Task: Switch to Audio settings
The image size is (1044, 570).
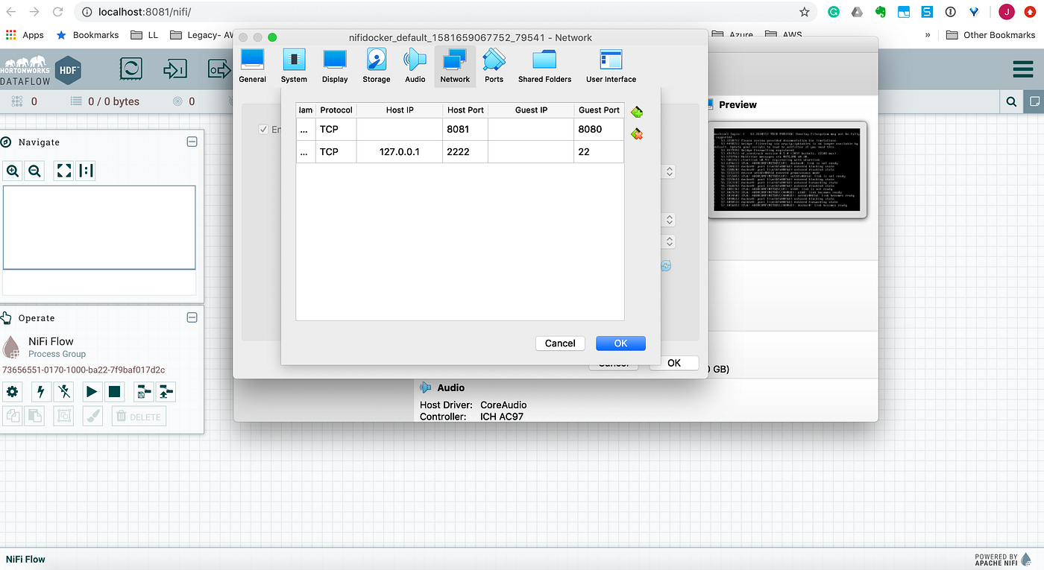Action: pyautogui.click(x=415, y=66)
